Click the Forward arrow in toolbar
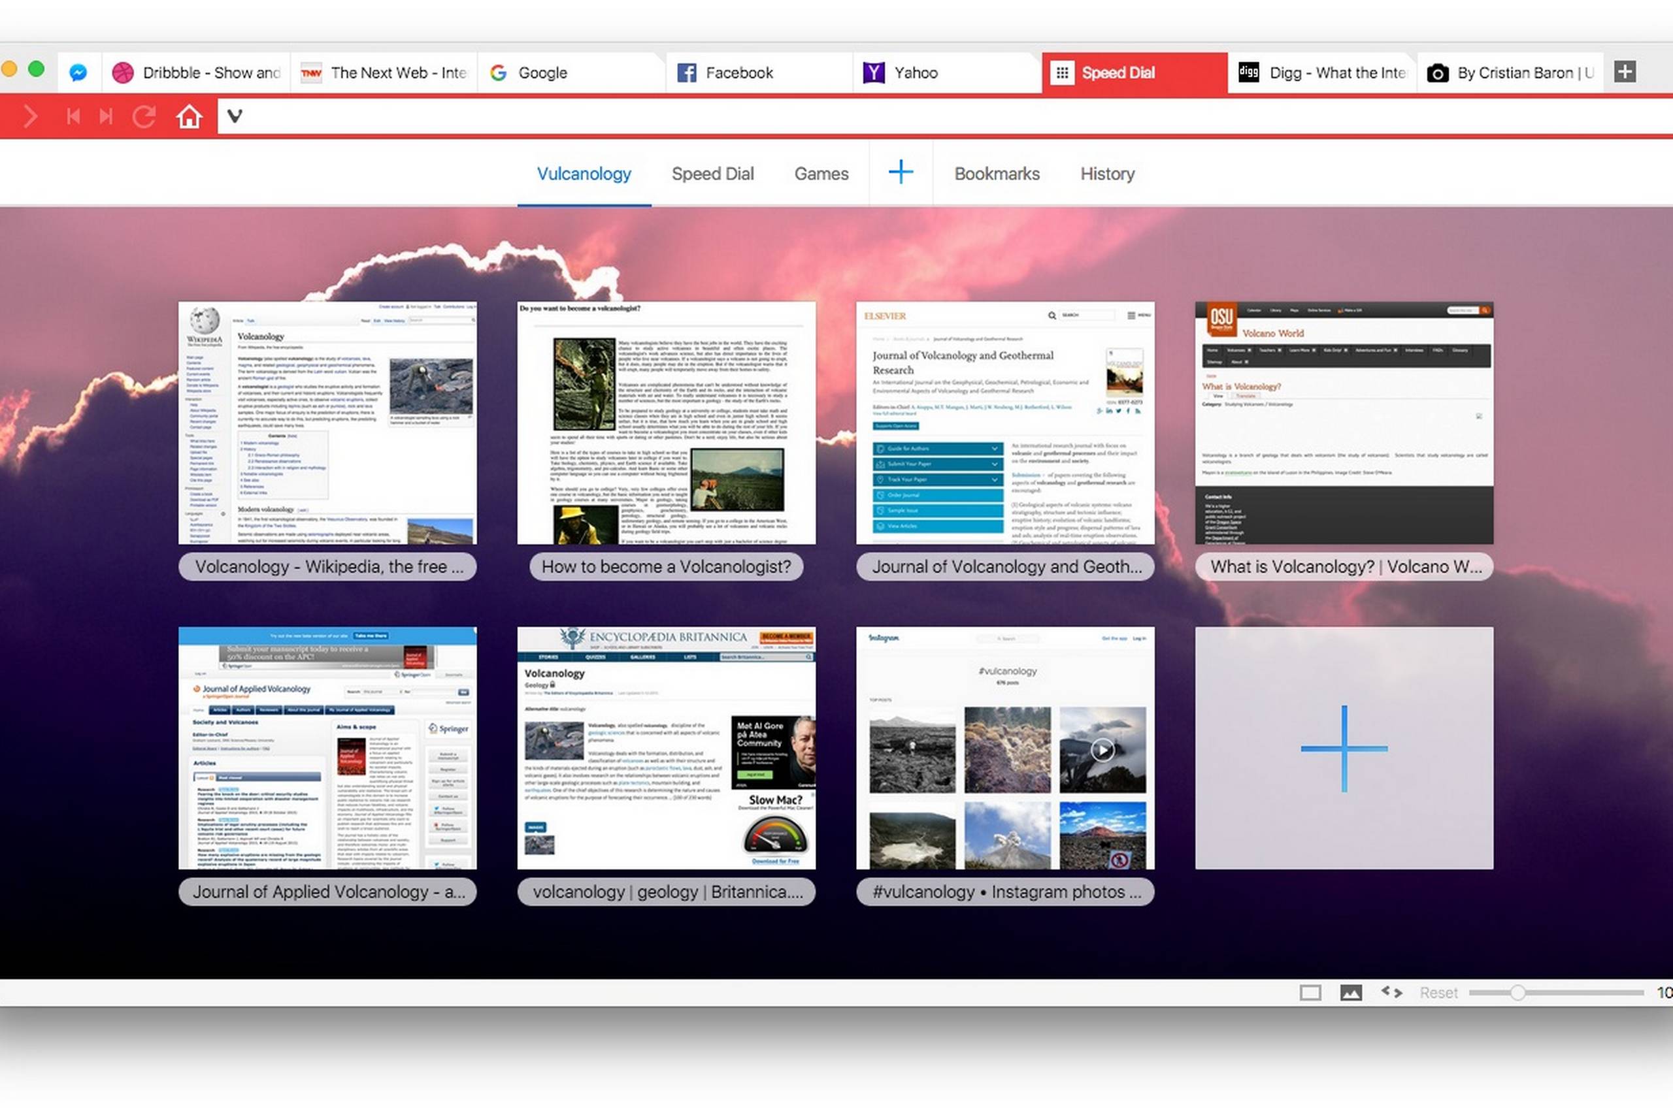The width and height of the screenshot is (1673, 1115). (x=30, y=116)
